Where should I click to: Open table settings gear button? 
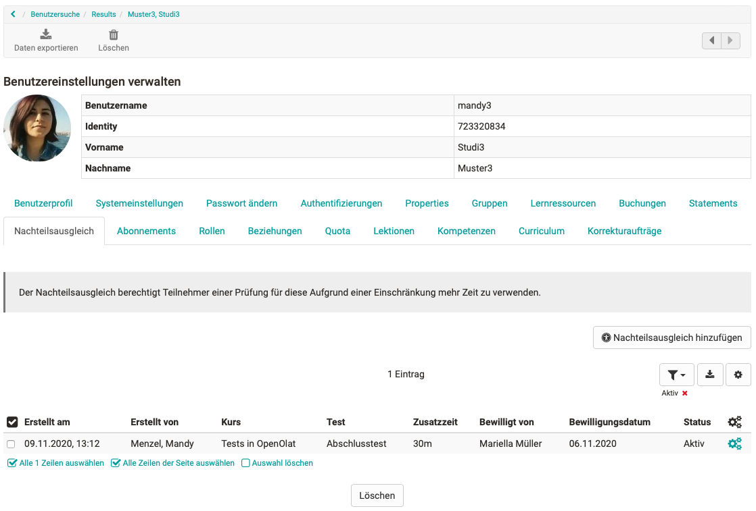[x=738, y=375]
